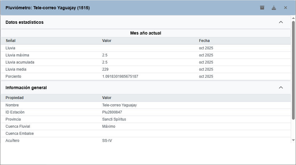Close the Pluviómetro Tele-correo Yaguajay dialog
This screenshot has height=165, width=296.
point(286,8)
